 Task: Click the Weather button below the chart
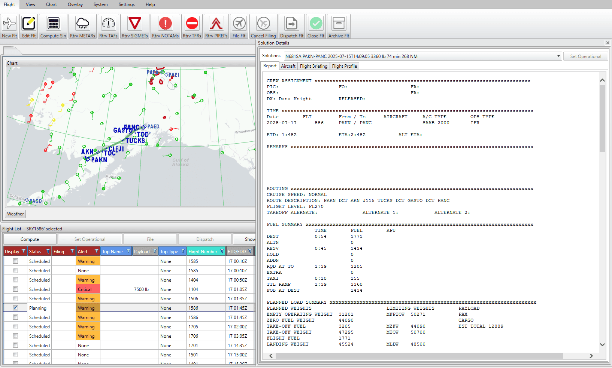[x=15, y=214]
